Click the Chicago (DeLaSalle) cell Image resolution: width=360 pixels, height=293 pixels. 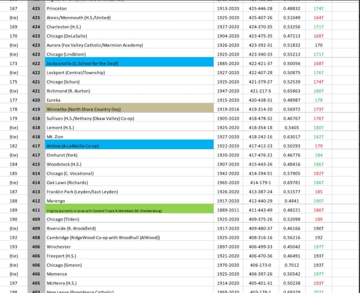129,36
